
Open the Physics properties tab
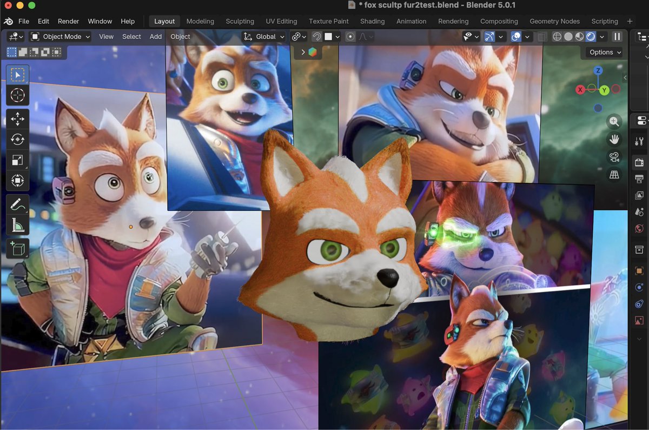639,287
